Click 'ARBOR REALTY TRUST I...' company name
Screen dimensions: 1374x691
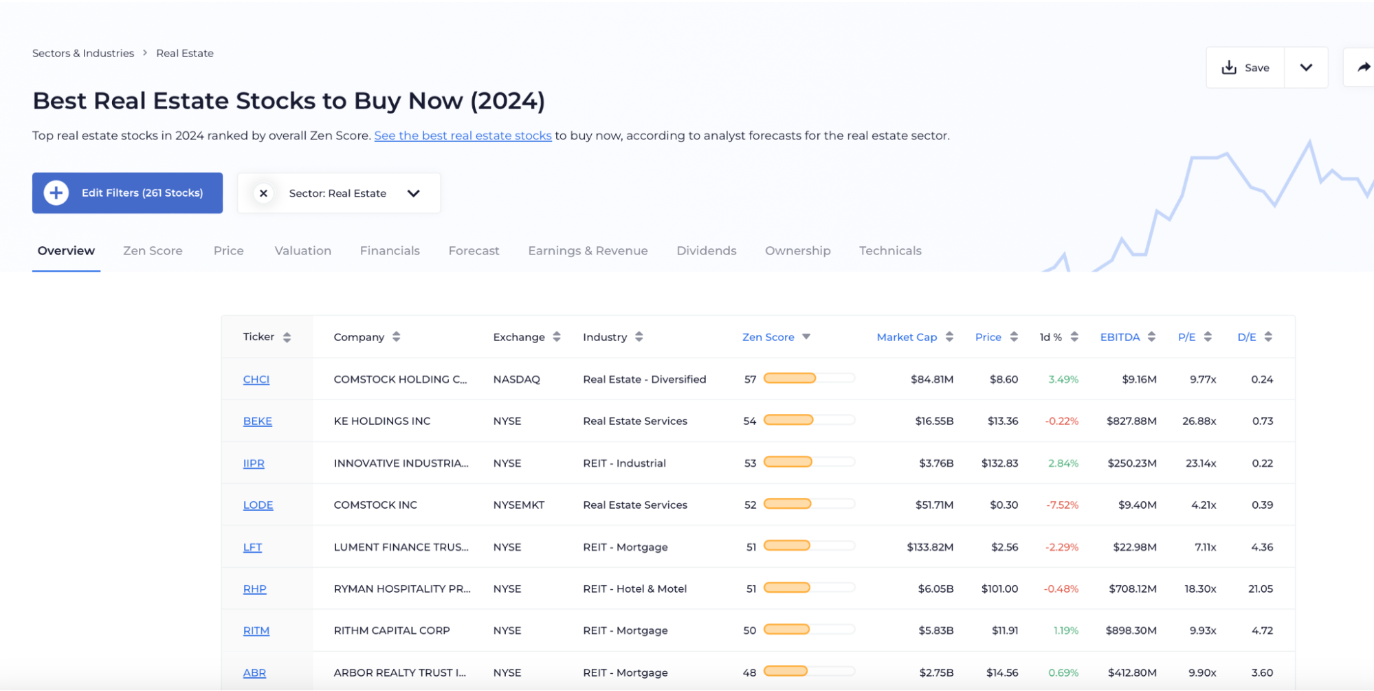(x=400, y=673)
